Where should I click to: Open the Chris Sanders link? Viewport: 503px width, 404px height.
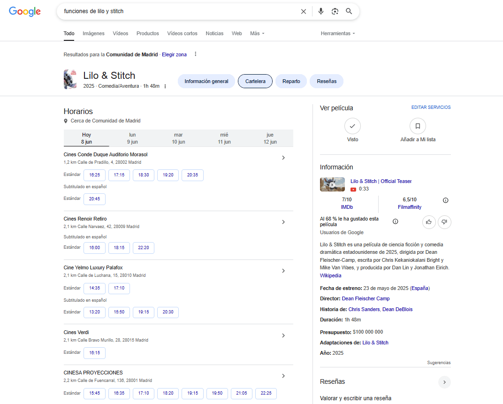point(364,309)
